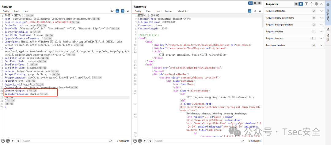Close the Inspector panel
Image resolution: width=331 pixels, height=145 pixels.
[x=321, y=4]
